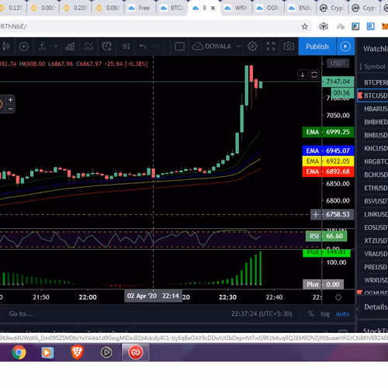
Task: Undo the last chart action
Action: pyautogui.click(x=143, y=47)
